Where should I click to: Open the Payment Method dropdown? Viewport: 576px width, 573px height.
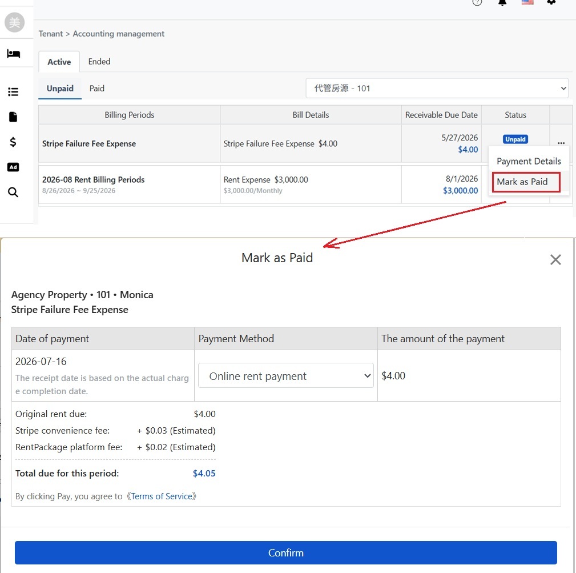point(286,376)
